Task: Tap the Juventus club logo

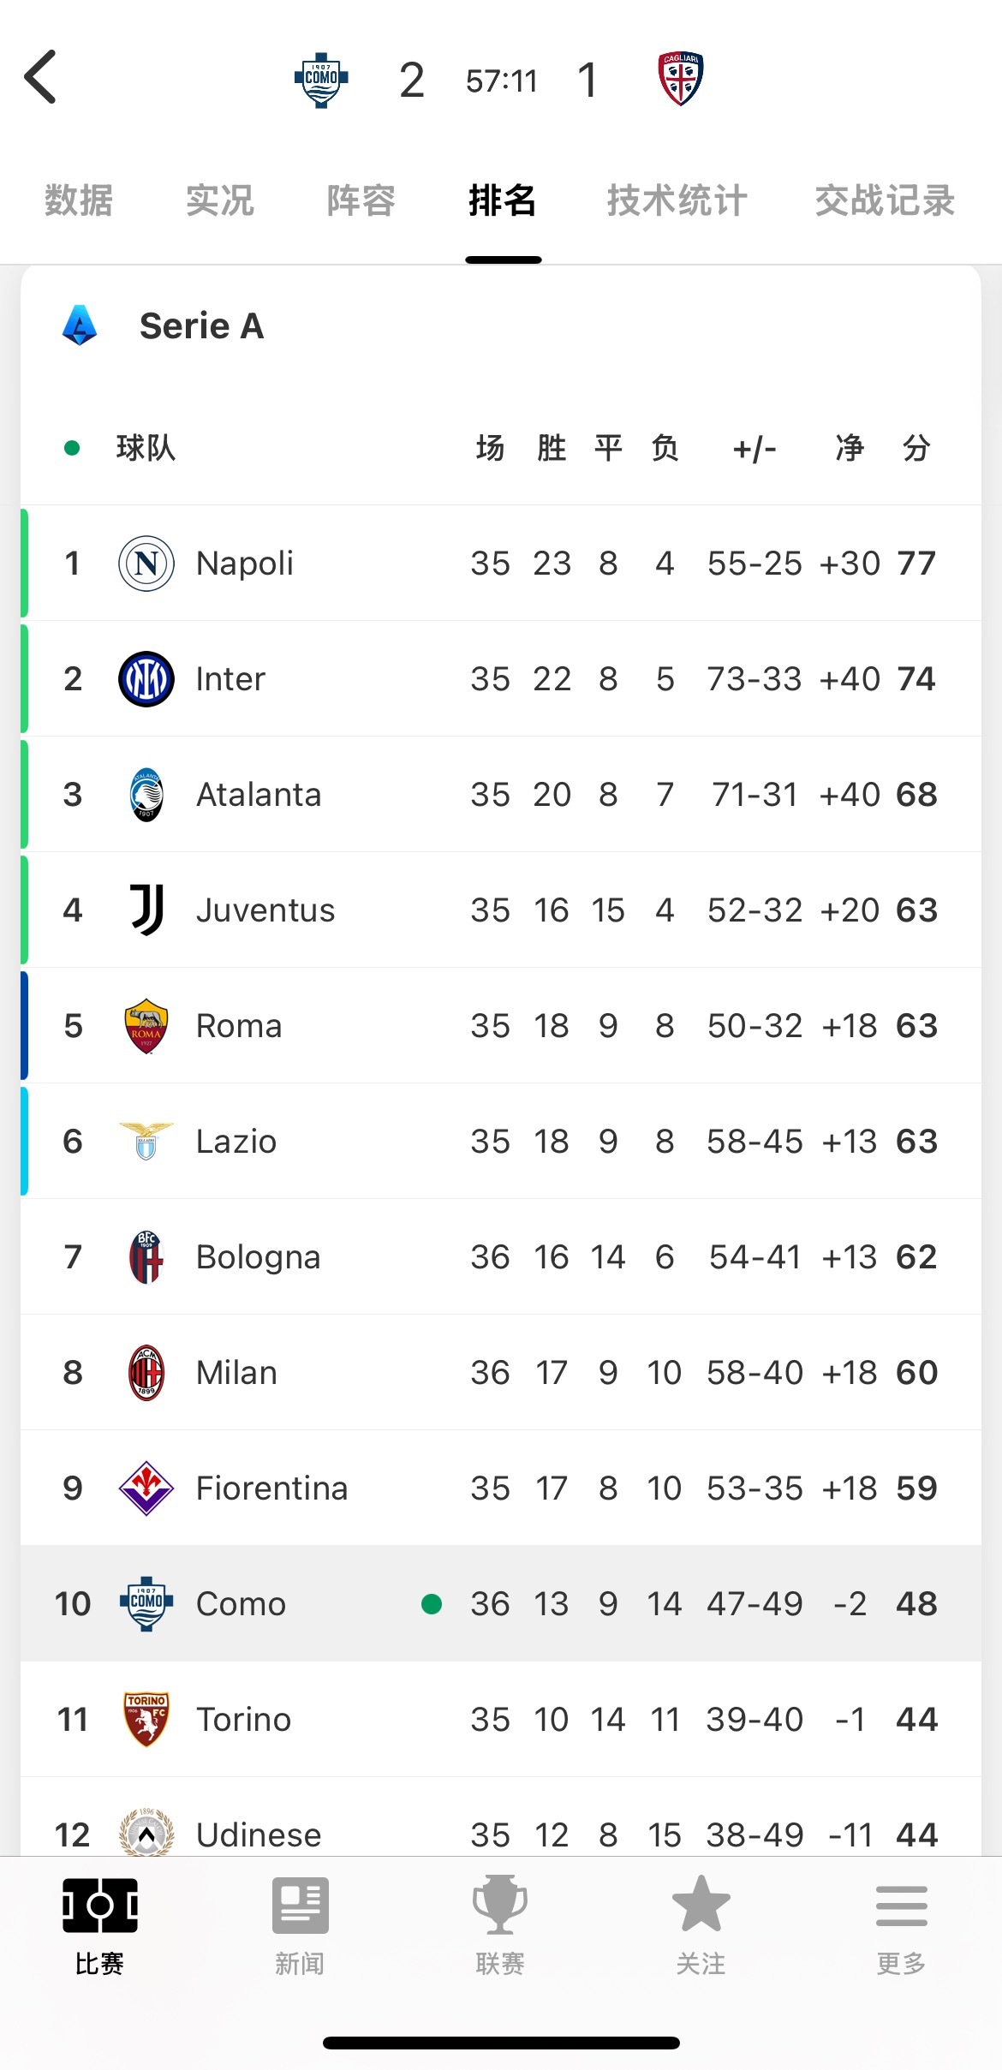Action: pos(146,910)
